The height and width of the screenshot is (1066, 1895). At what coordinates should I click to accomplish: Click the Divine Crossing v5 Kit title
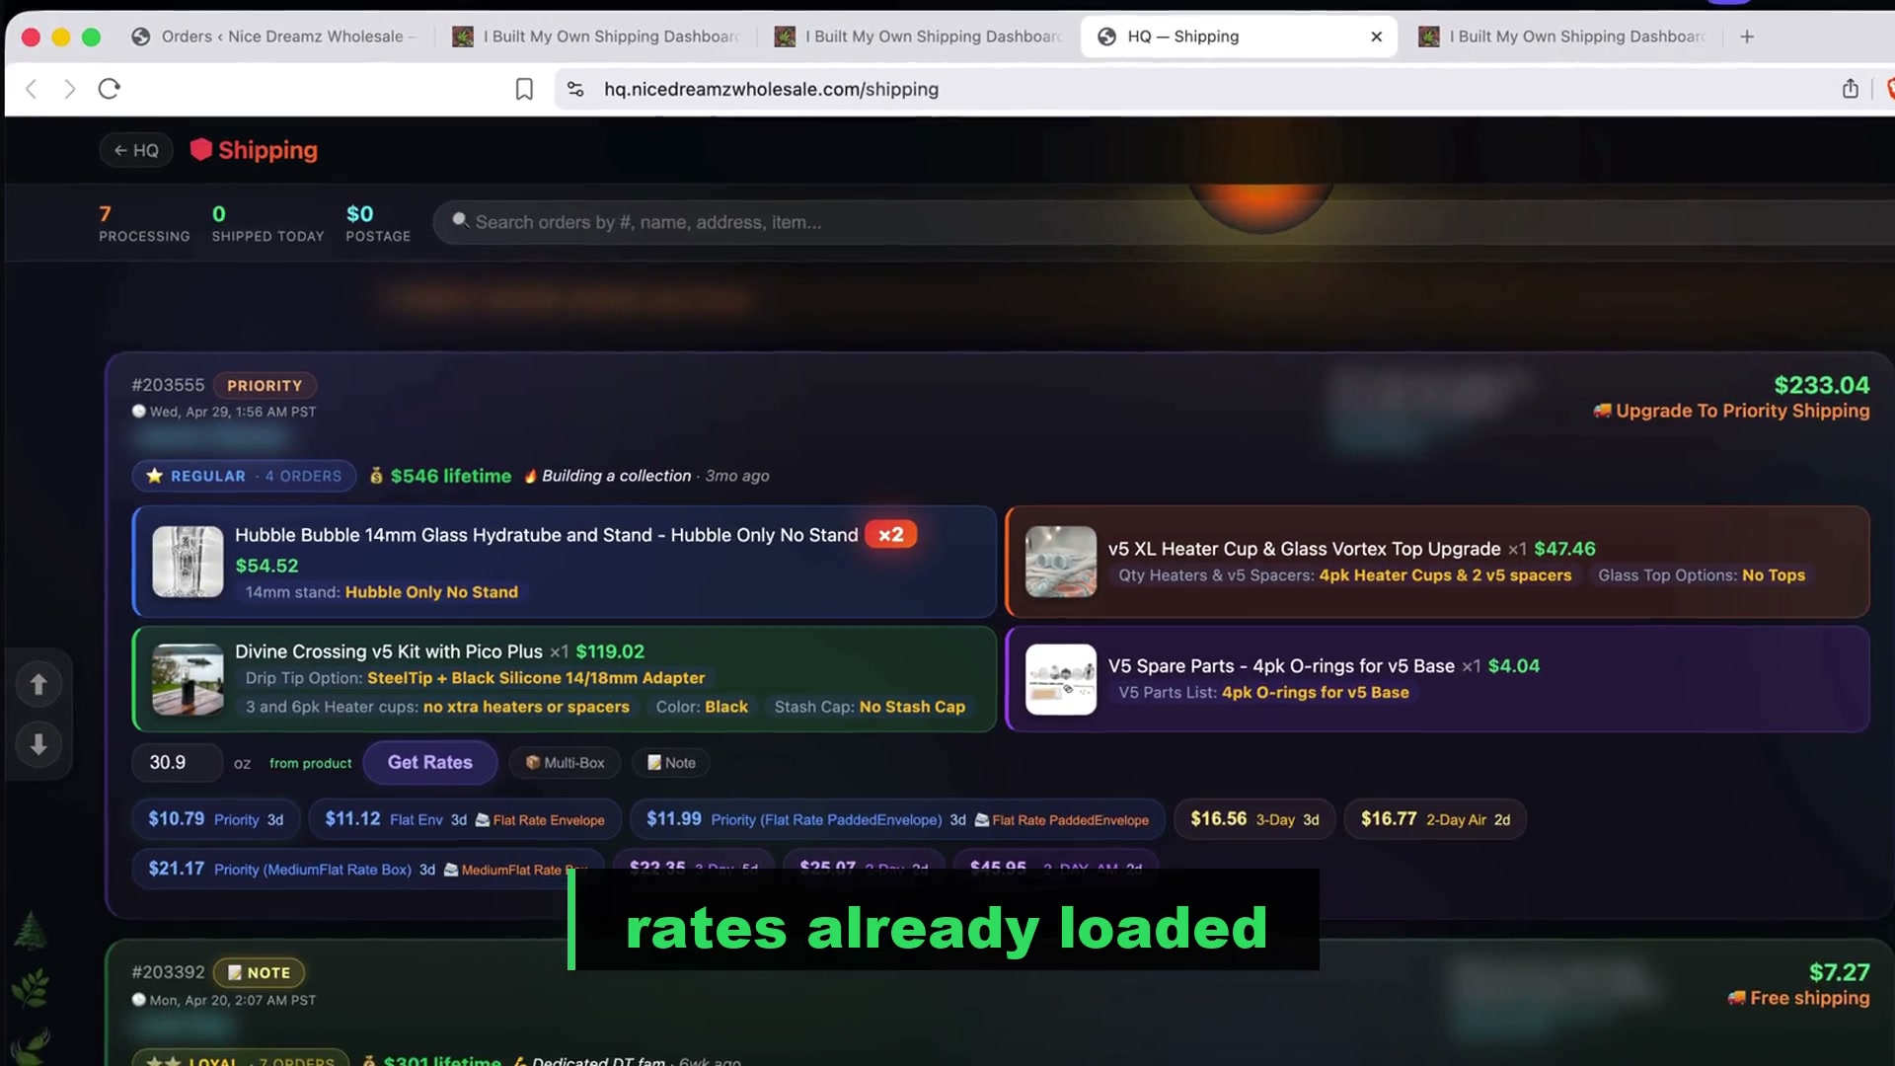tap(389, 651)
